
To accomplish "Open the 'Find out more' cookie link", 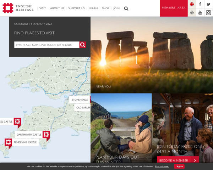I will [162, 166].
